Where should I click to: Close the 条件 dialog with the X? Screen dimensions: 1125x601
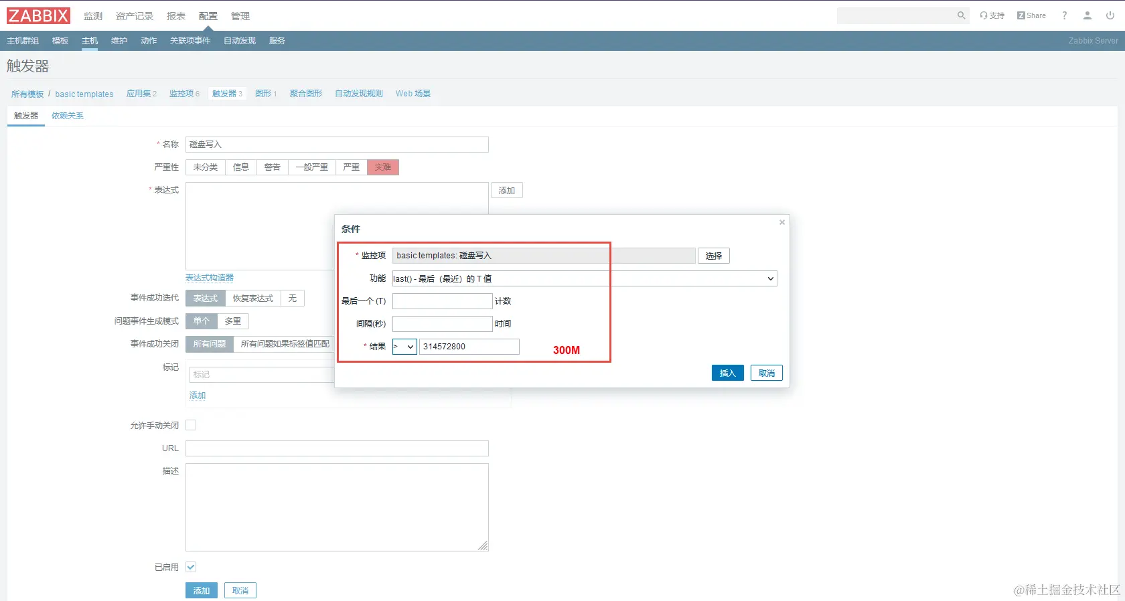(x=781, y=222)
